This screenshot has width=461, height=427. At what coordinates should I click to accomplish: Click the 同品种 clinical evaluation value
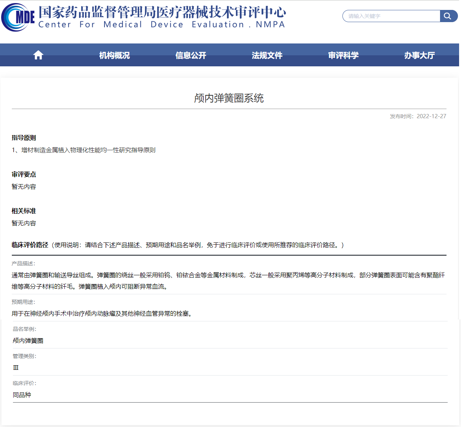pyautogui.click(x=22, y=395)
